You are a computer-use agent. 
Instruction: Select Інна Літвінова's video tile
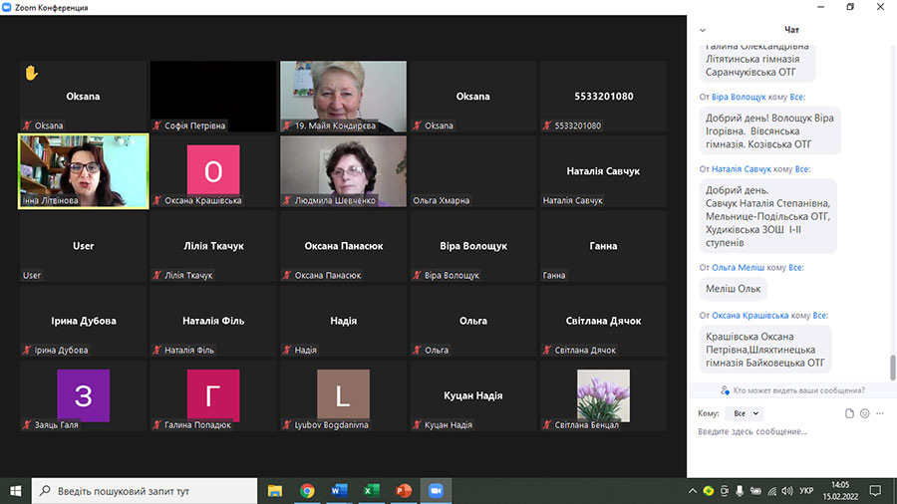[84, 171]
